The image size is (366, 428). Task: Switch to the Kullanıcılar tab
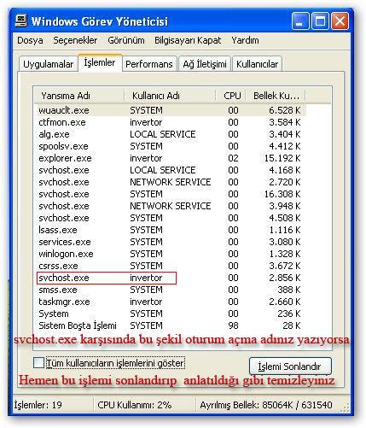tap(257, 64)
